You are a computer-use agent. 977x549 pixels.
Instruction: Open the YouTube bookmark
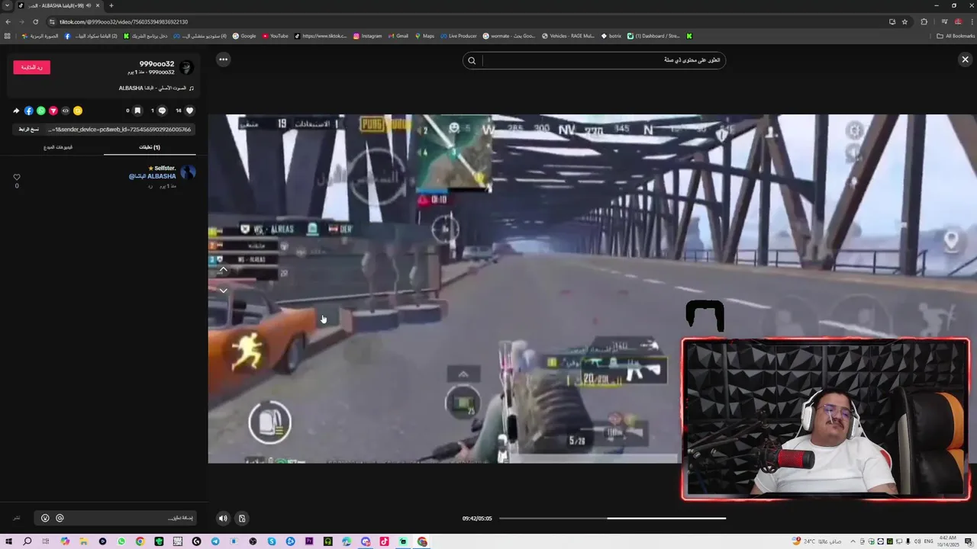[x=276, y=36]
